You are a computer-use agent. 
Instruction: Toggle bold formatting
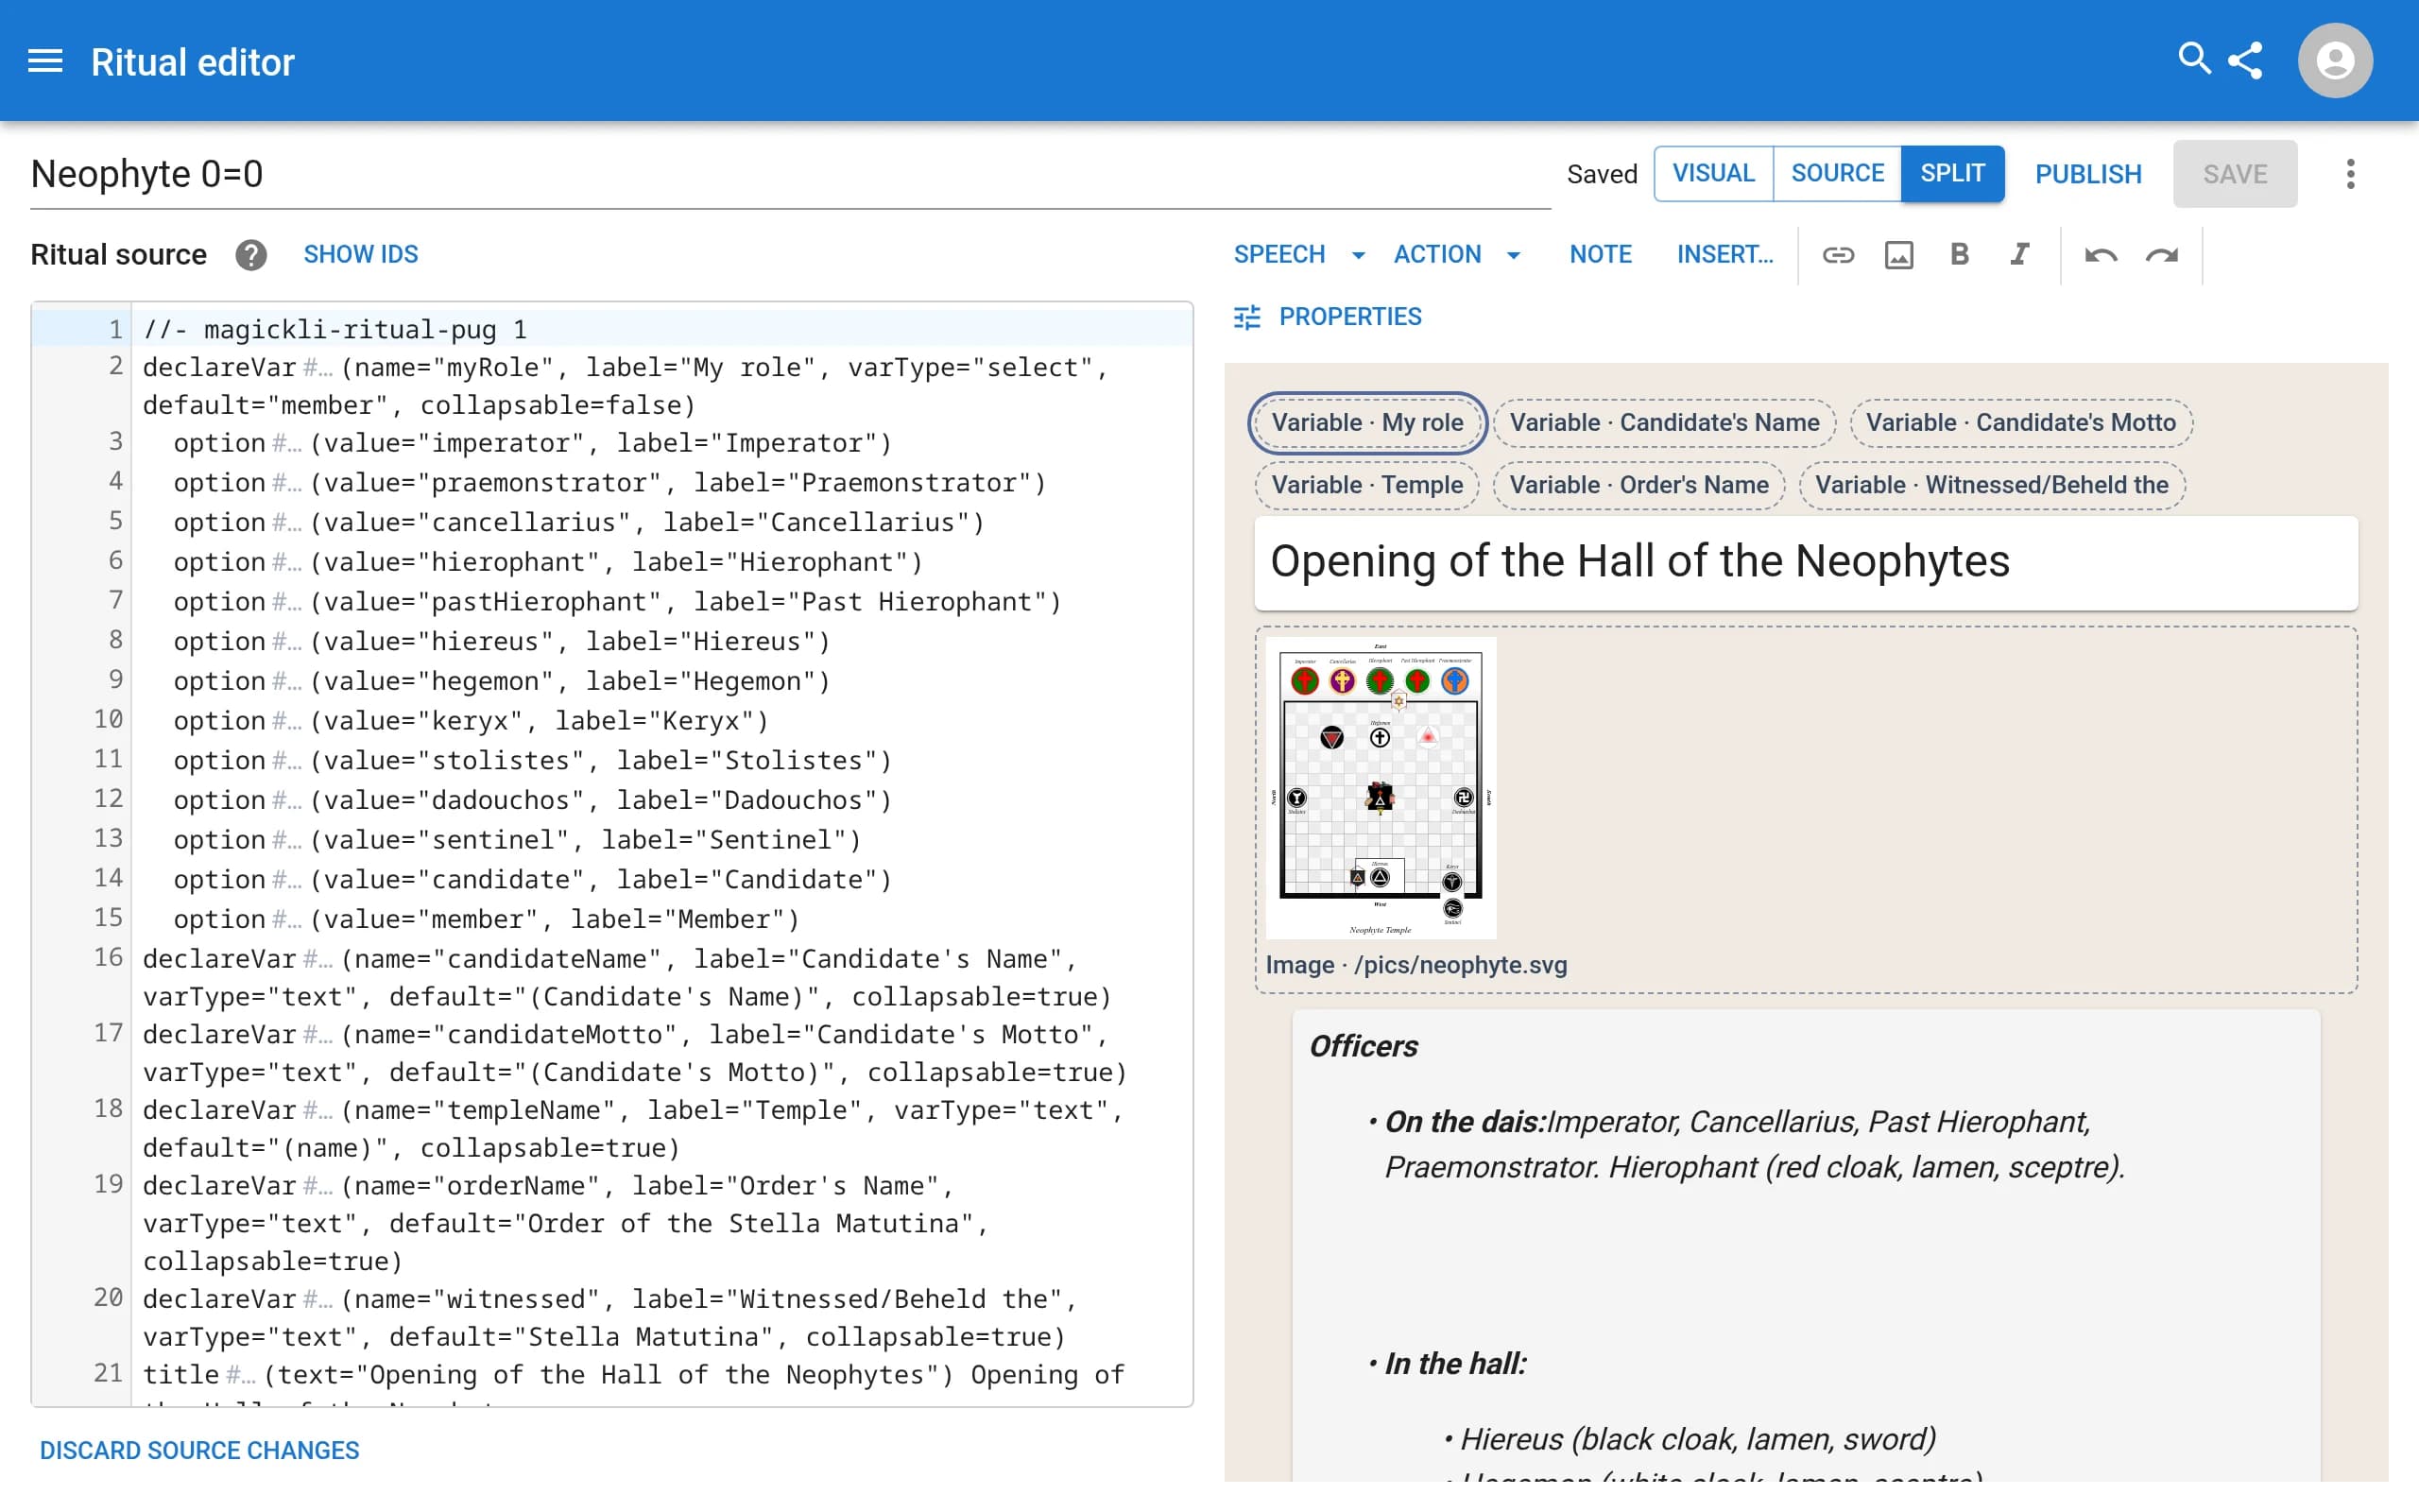click(x=1959, y=254)
